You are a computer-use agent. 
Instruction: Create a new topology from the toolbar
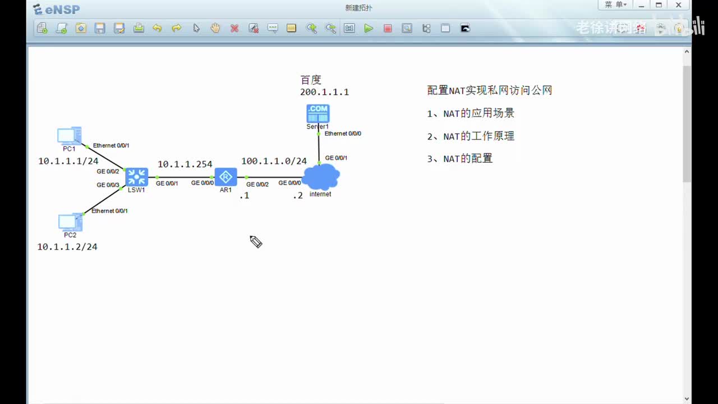click(42, 28)
